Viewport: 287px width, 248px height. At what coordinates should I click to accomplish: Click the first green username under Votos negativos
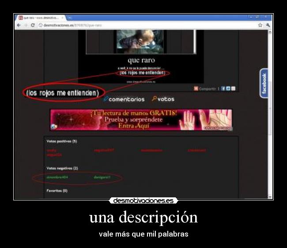tap(57, 178)
